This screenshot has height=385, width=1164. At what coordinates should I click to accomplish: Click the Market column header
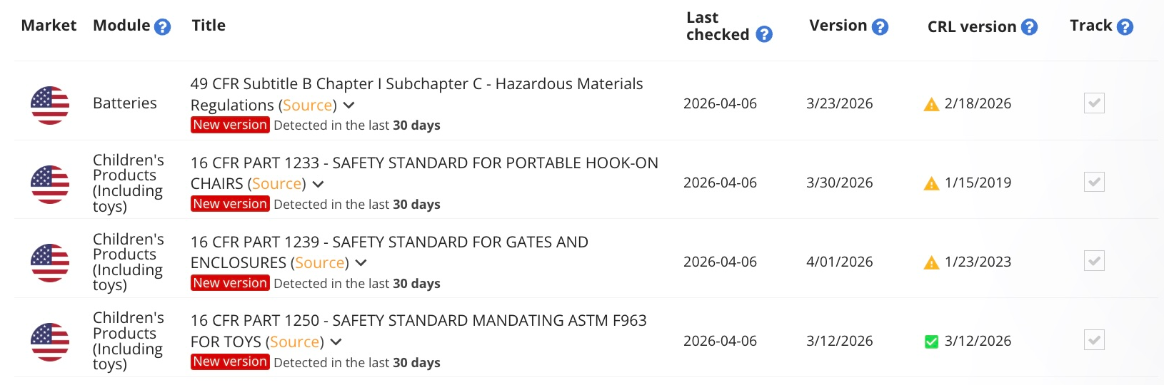[x=49, y=26]
